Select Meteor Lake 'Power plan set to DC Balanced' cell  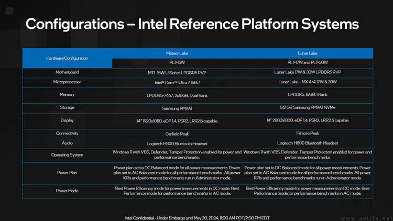(x=177, y=173)
